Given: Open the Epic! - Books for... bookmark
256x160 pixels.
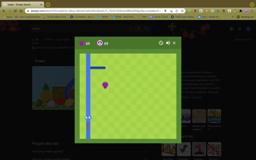Looking at the screenshot, I should pyautogui.click(x=209, y=17).
